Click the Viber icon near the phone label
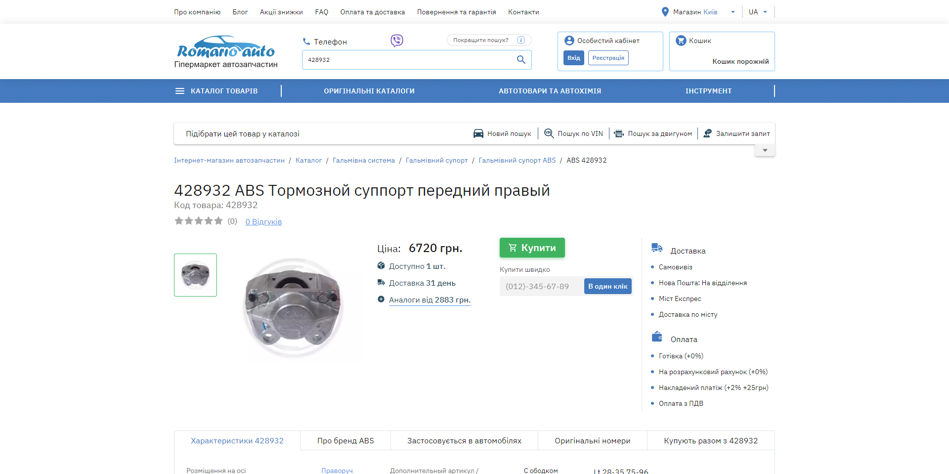Screen dimensions: 949x474 pos(396,41)
